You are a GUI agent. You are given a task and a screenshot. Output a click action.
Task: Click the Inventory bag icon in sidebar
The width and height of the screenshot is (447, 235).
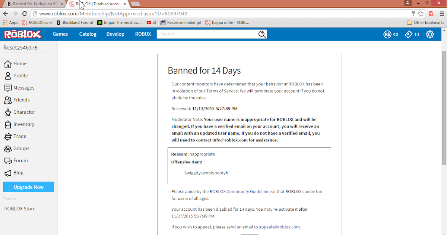(7, 124)
